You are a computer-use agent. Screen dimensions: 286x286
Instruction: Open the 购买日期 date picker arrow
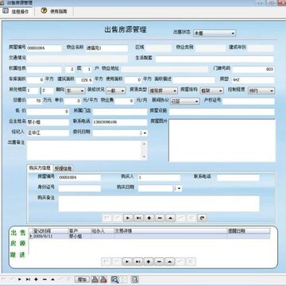click(178, 188)
